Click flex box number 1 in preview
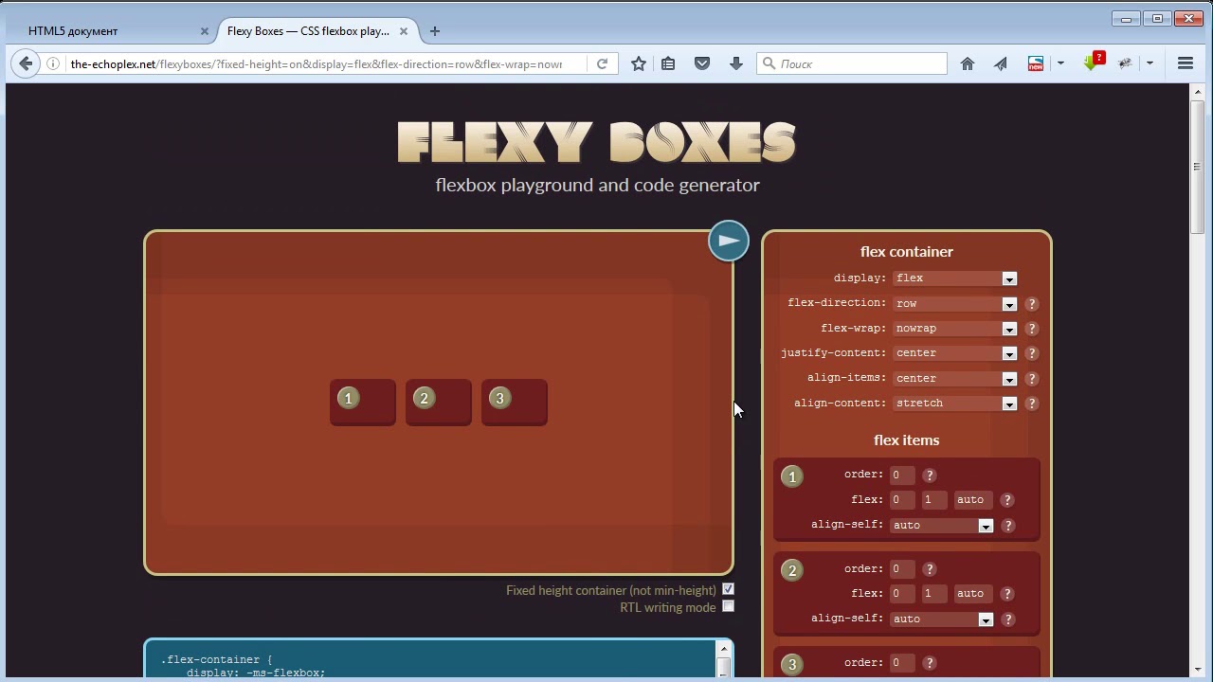The width and height of the screenshot is (1213, 682). (363, 403)
